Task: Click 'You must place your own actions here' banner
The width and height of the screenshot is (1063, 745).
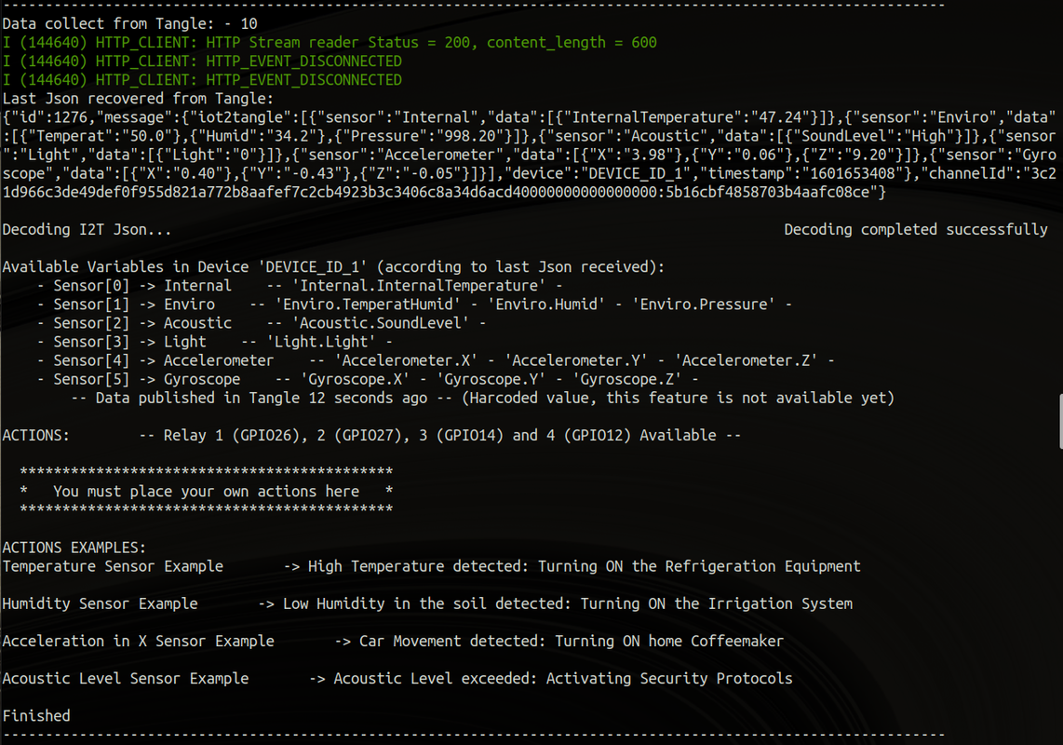Action: click(x=206, y=492)
